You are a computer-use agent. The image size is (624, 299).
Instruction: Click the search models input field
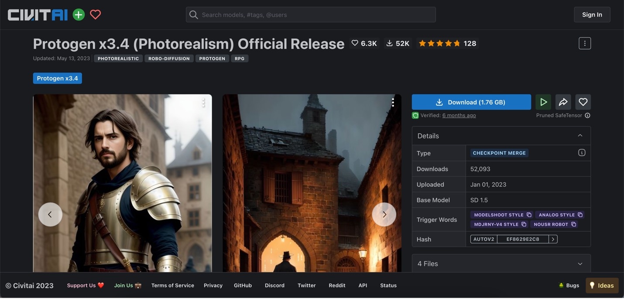(311, 15)
